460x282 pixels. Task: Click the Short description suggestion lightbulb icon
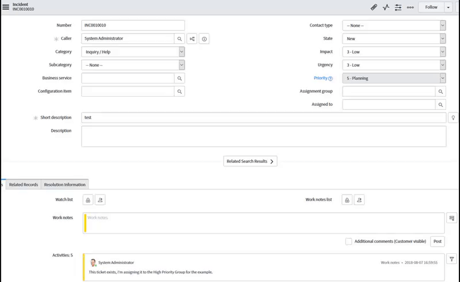[x=453, y=117]
